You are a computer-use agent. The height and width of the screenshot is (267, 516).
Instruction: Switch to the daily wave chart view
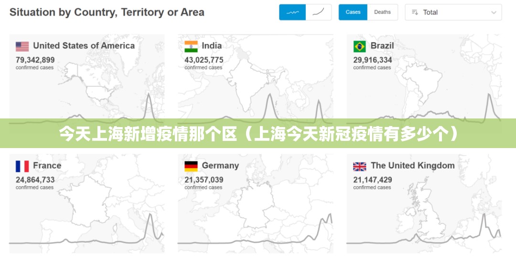point(292,12)
